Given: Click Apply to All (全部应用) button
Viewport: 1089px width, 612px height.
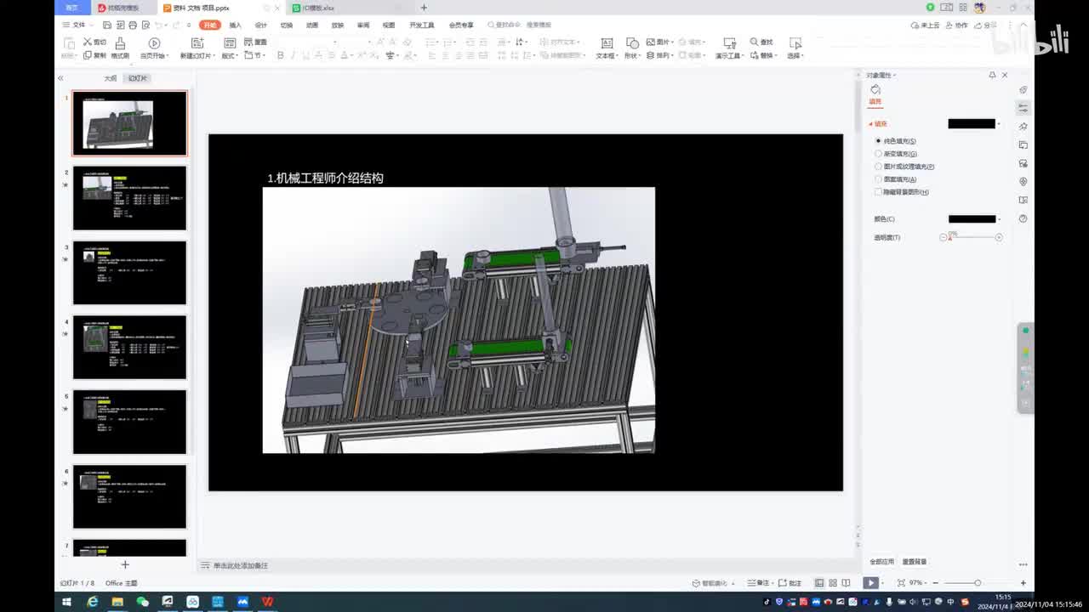Looking at the screenshot, I should point(881,562).
